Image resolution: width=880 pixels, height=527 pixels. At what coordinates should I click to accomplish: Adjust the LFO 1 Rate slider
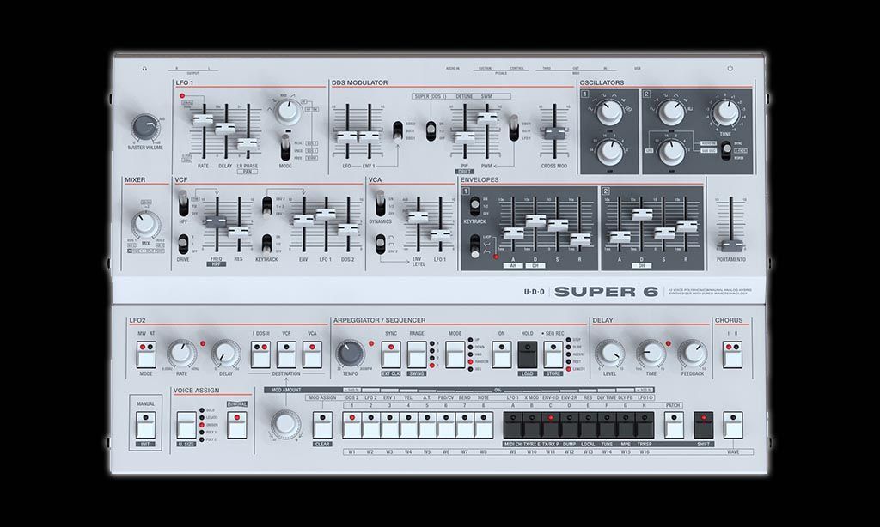click(203, 119)
